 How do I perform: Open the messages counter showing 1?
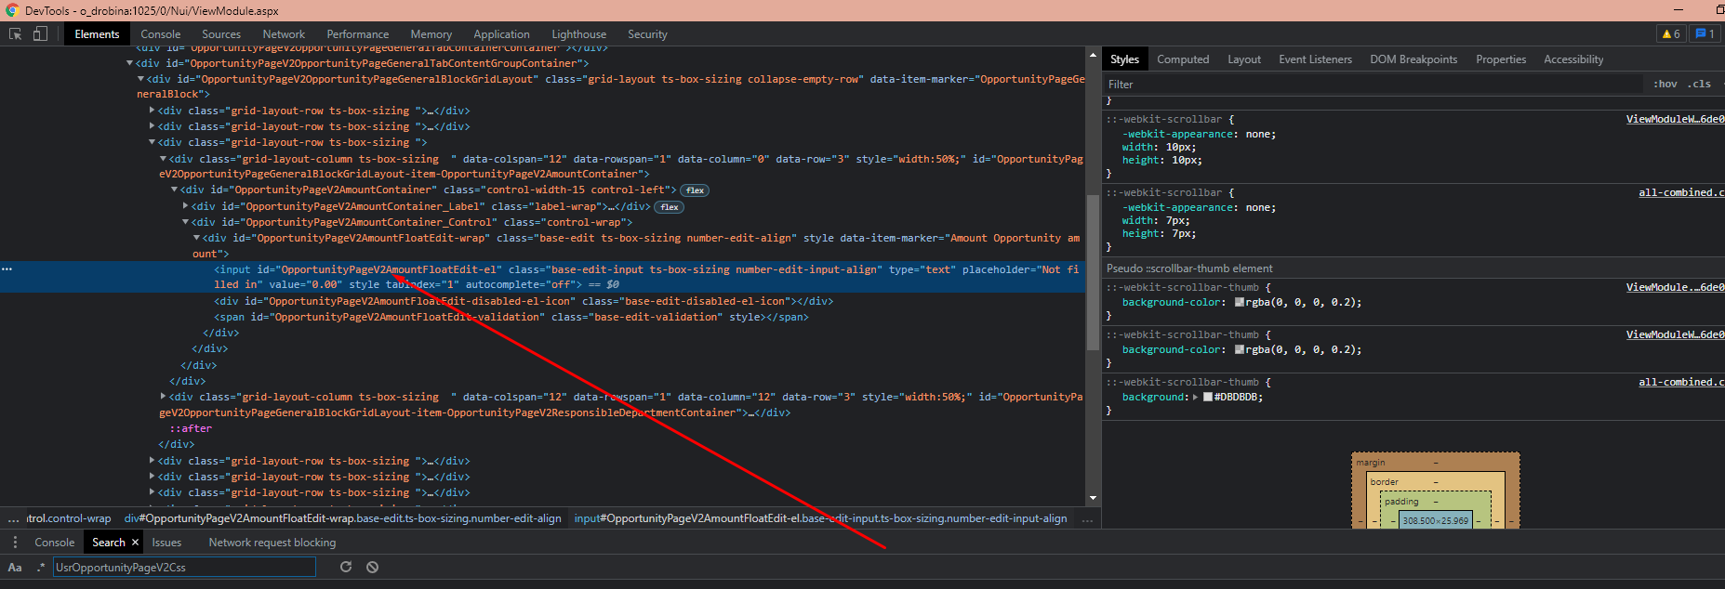coord(1705,34)
